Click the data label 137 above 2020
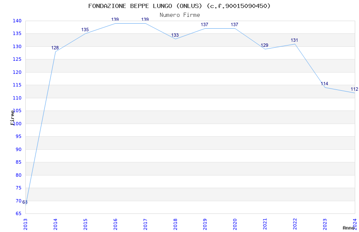The image size is (359, 232). click(234, 24)
